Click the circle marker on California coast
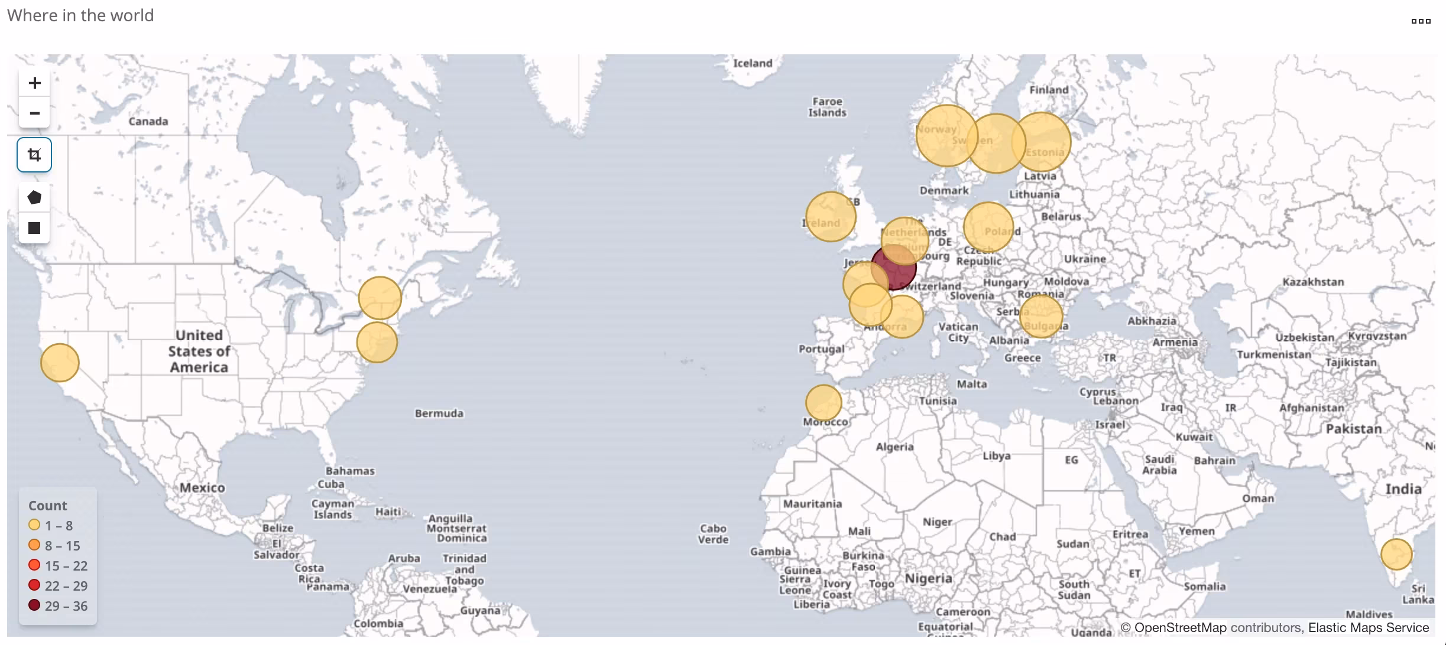Viewport: 1446px width, 645px height. coord(60,363)
